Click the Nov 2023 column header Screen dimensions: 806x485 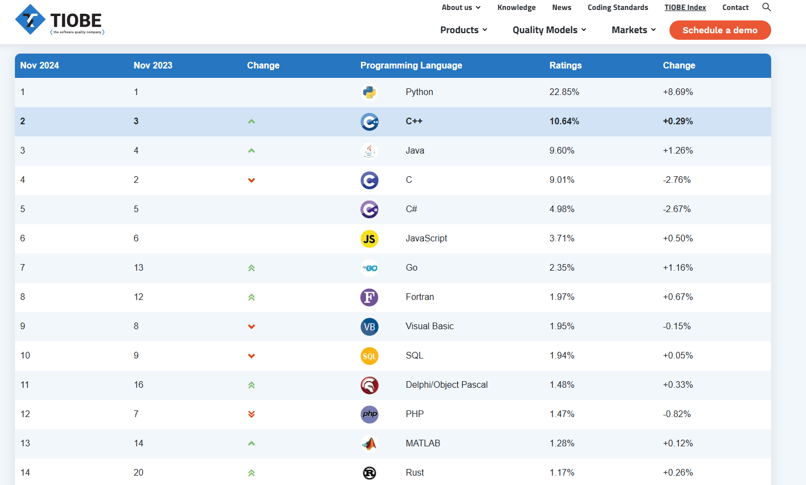[153, 65]
